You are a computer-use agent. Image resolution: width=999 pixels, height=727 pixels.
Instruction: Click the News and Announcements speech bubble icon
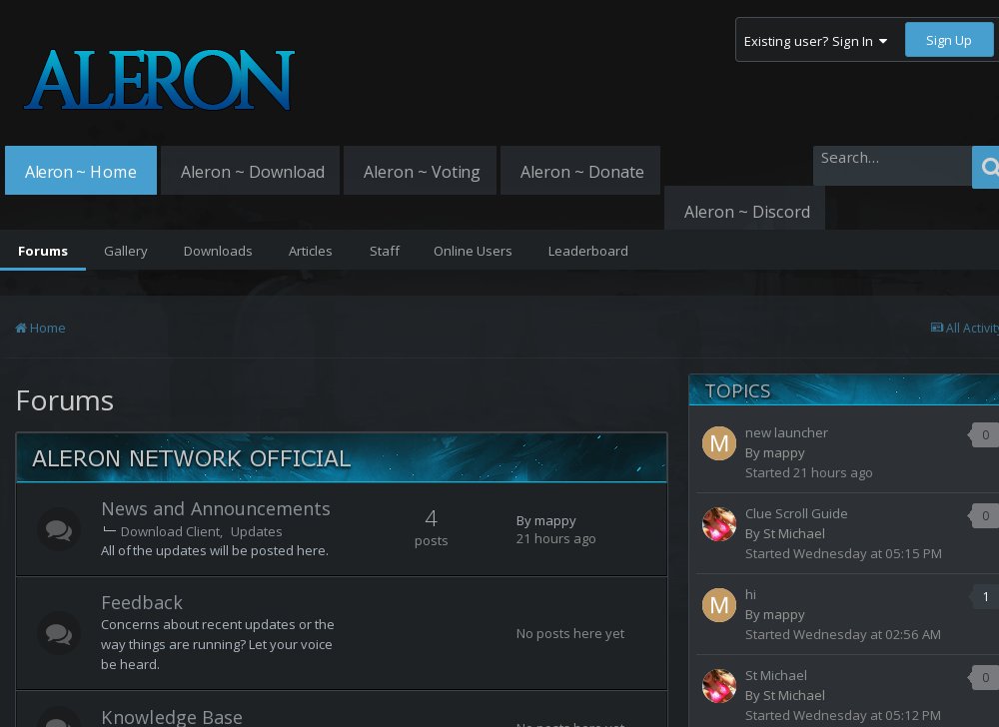point(59,529)
